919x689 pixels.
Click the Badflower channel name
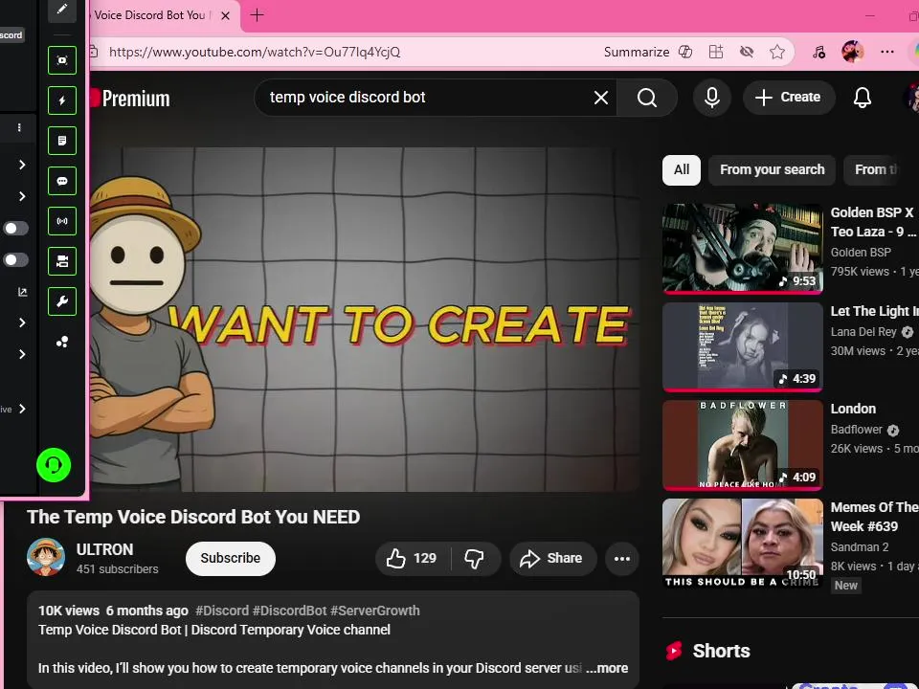coord(856,430)
